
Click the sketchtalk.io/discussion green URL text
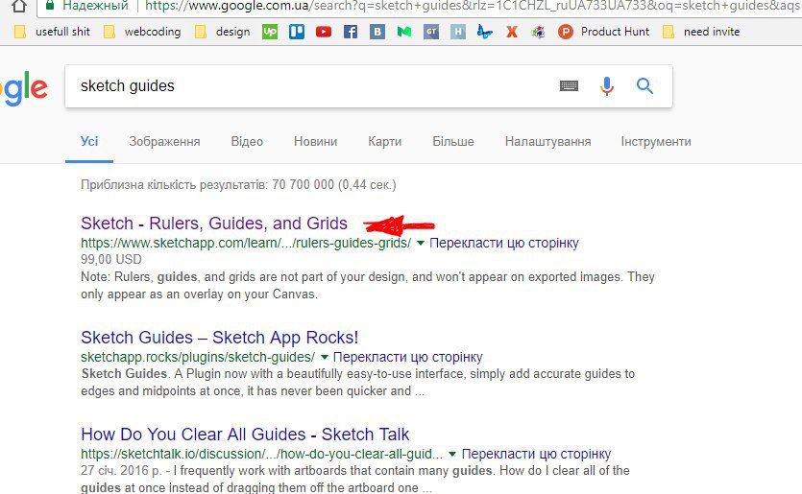point(261,454)
